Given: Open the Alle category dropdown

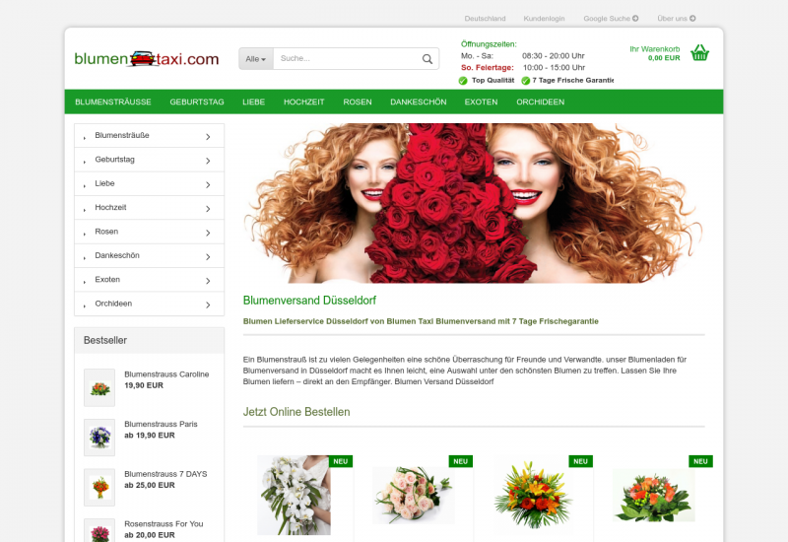Looking at the screenshot, I should click(x=256, y=59).
